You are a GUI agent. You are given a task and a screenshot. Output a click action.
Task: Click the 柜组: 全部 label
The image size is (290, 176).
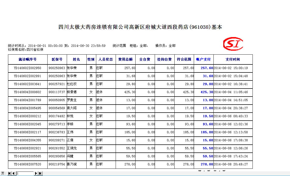pos(139,46)
